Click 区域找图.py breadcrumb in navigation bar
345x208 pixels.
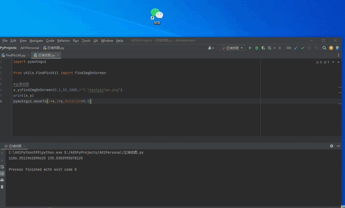(x=54, y=48)
